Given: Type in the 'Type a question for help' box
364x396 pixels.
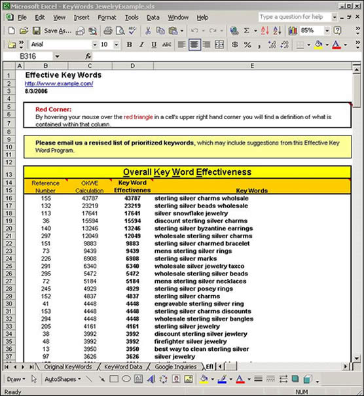Looking at the screenshot, I should point(295,17).
